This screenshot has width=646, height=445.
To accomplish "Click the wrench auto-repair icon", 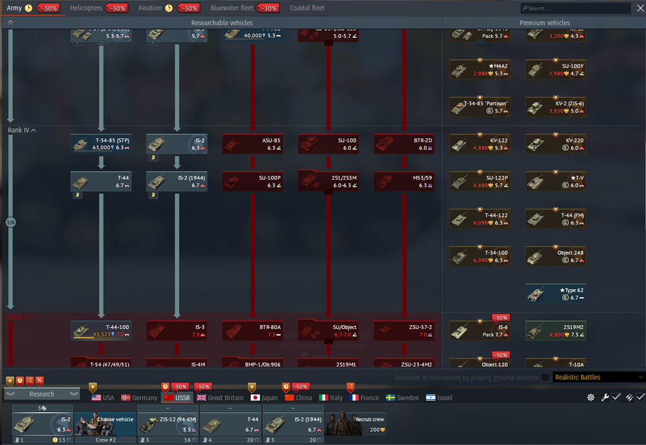I will (605, 397).
